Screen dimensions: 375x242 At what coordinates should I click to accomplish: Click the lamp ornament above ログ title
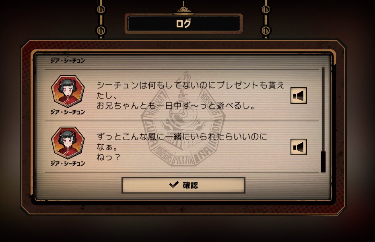(x=183, y=8)
